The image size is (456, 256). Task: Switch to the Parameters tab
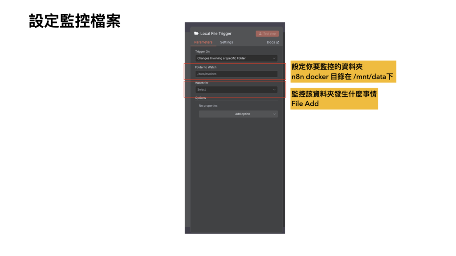pyautogui.click(x=203, y=42)
